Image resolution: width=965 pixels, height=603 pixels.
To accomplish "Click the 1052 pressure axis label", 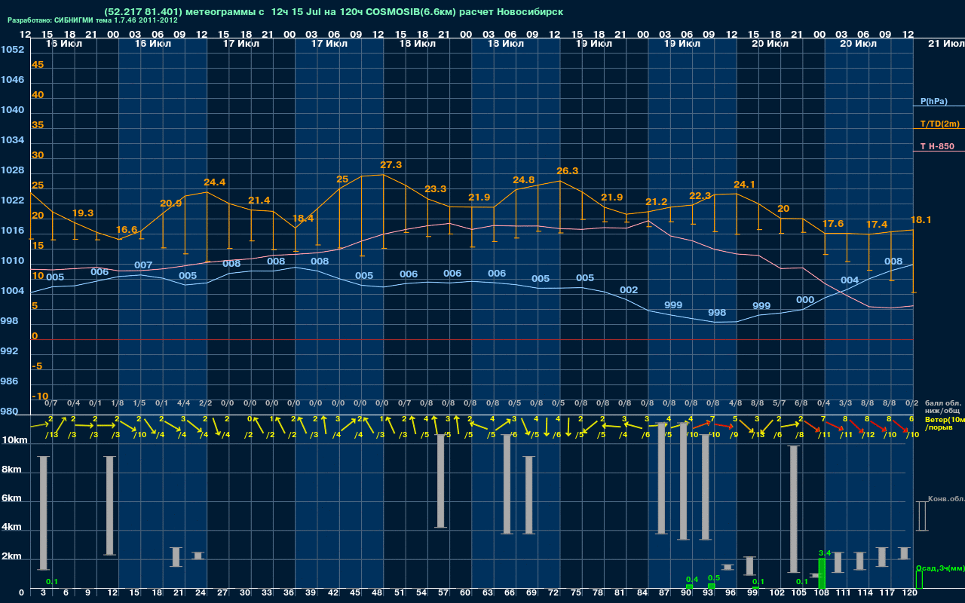I will pos(12,50).
